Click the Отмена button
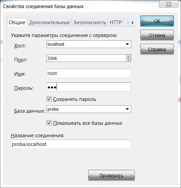 tap(157, 35)
